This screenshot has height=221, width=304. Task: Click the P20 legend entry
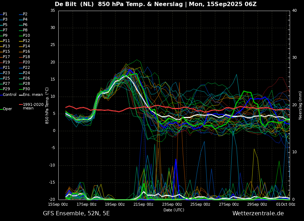(26, 62)
